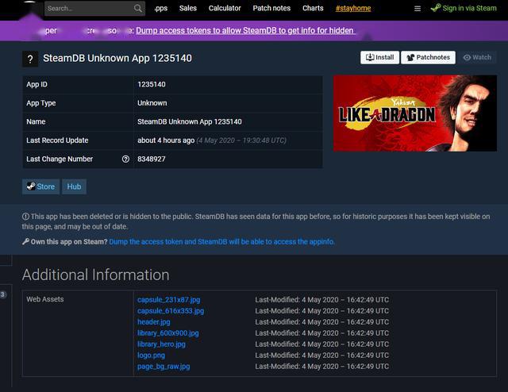Toggle the Watch button
This screenshot has width=508, height=392.
(x=477, y=57)
